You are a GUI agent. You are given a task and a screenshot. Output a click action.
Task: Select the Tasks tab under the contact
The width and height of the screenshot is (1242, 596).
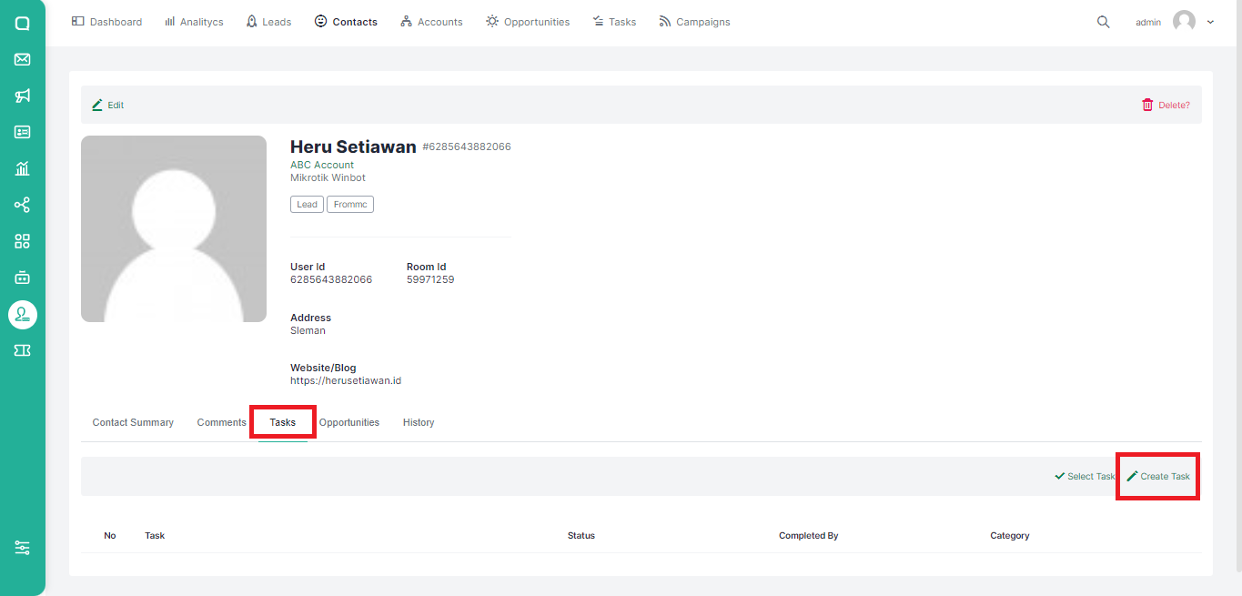pyautogui.click(x=283, y=422)
